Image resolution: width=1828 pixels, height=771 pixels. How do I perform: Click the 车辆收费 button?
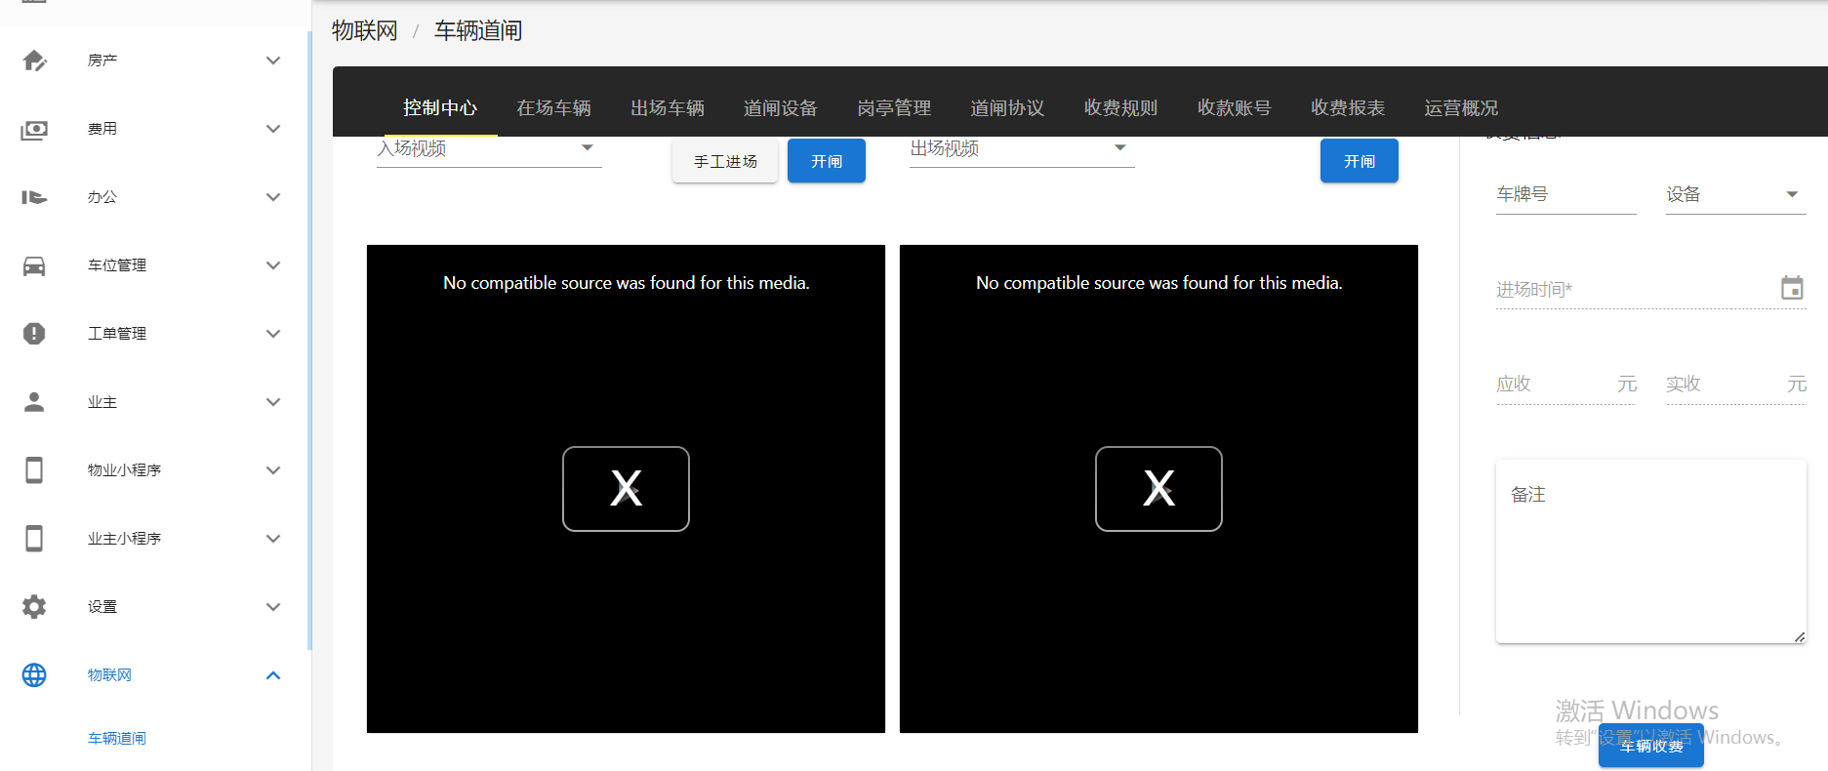(1651, 747)
